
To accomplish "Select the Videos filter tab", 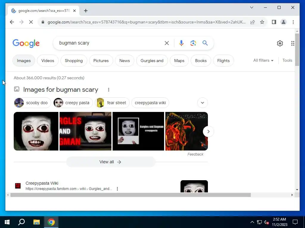I will pos(48,61).
